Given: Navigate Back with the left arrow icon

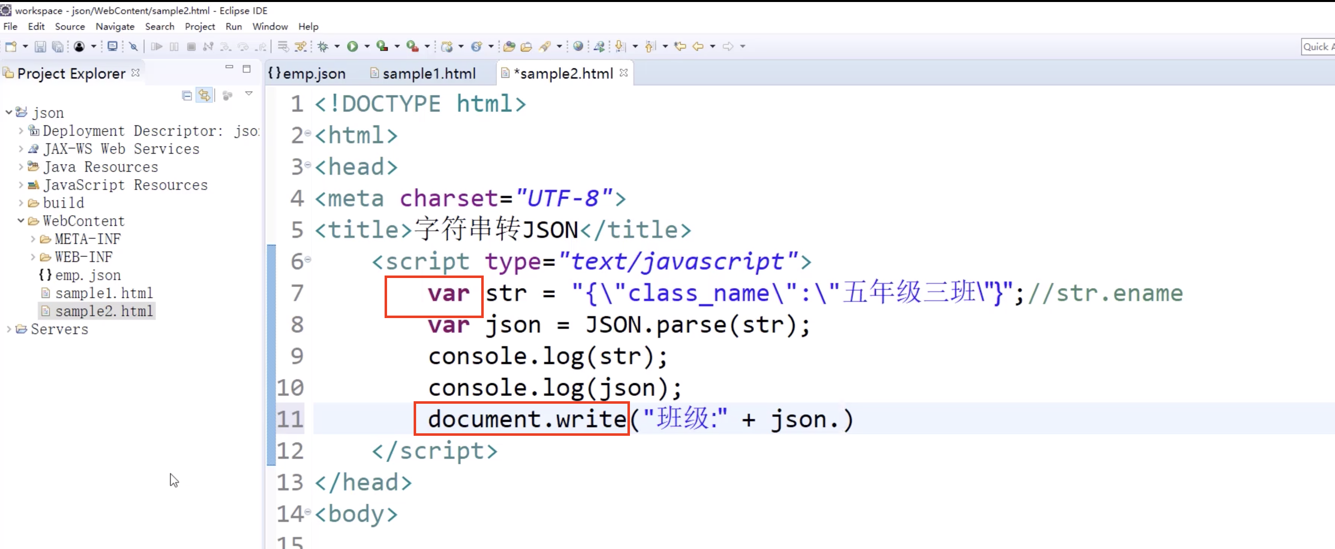Looking at the screenshot, I should (x=698, y=47).
